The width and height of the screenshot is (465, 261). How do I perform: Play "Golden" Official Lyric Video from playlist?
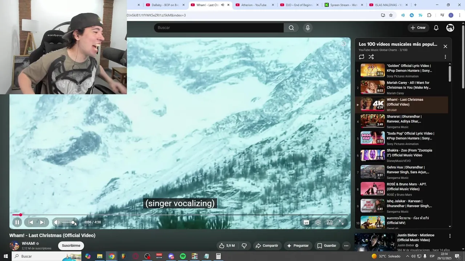click(x=401, y=71)
